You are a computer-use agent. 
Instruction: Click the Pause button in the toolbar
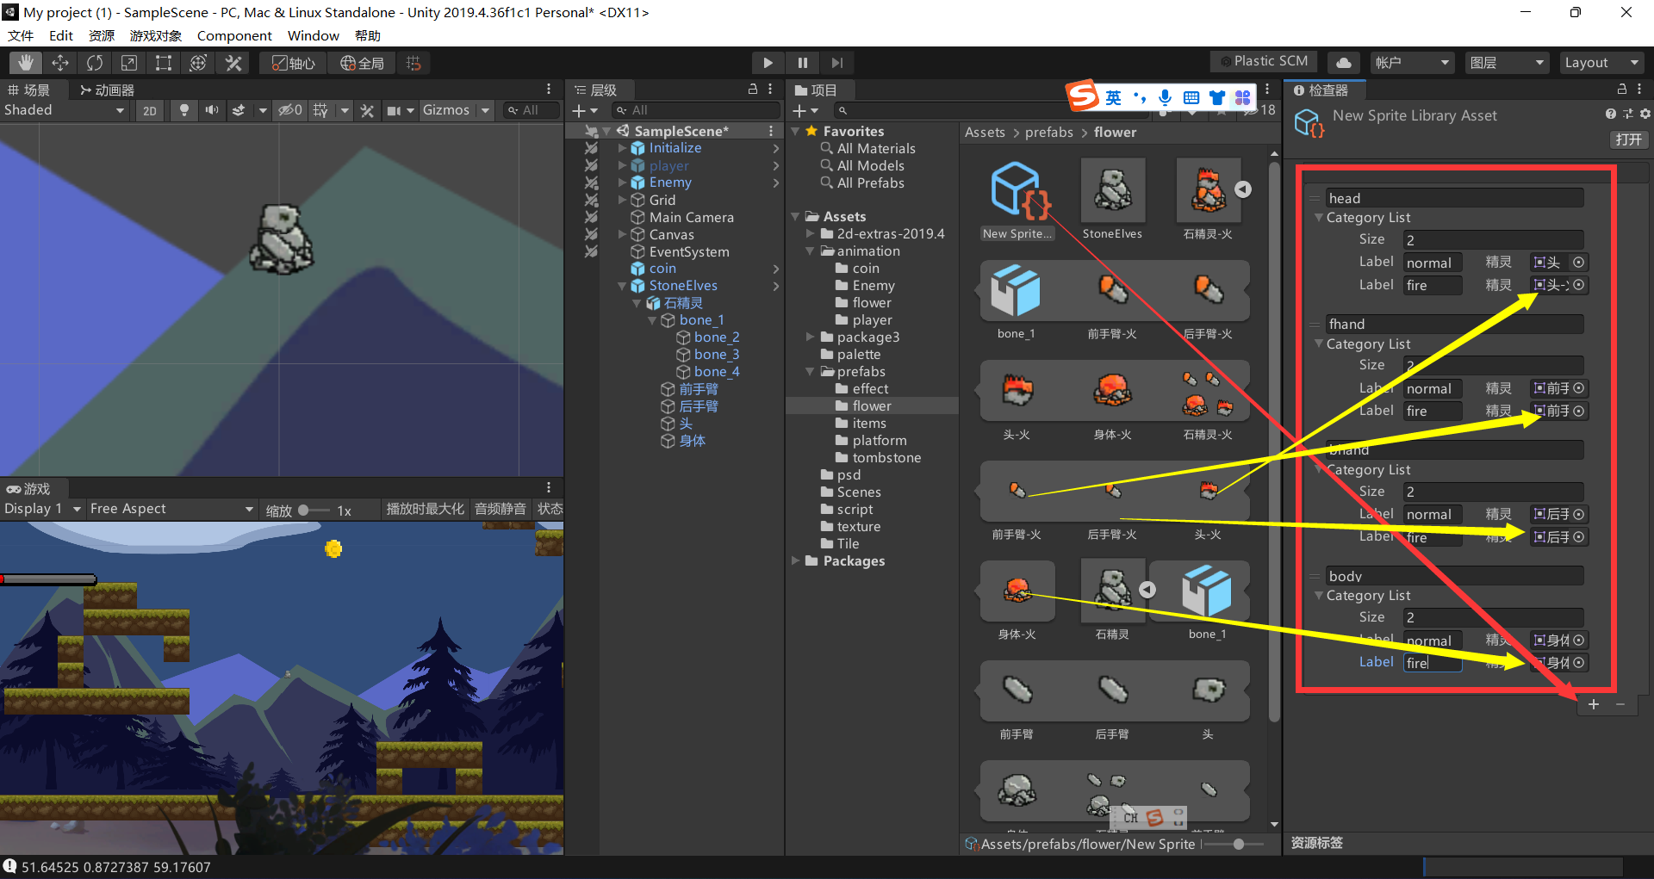[802, 62]
